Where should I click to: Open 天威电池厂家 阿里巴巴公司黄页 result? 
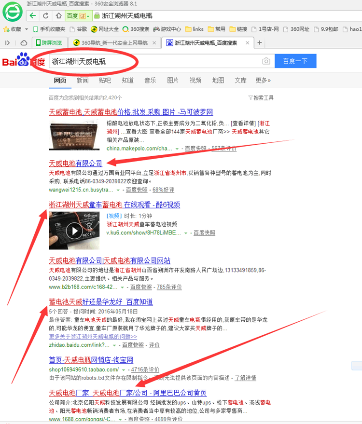[128, 393]
